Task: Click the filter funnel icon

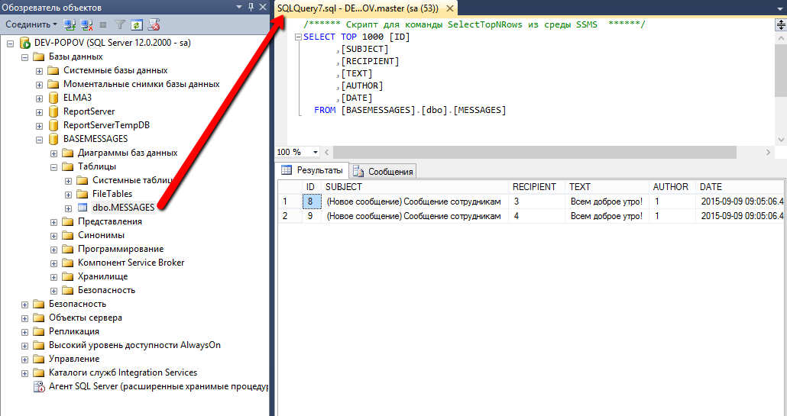Action: tap(120, 24)
